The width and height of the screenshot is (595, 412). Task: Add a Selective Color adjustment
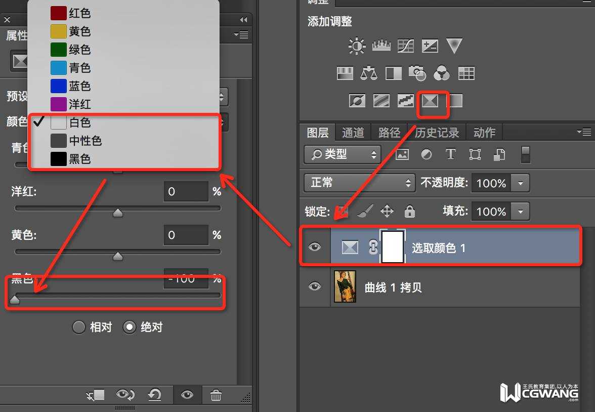[430, 101]
